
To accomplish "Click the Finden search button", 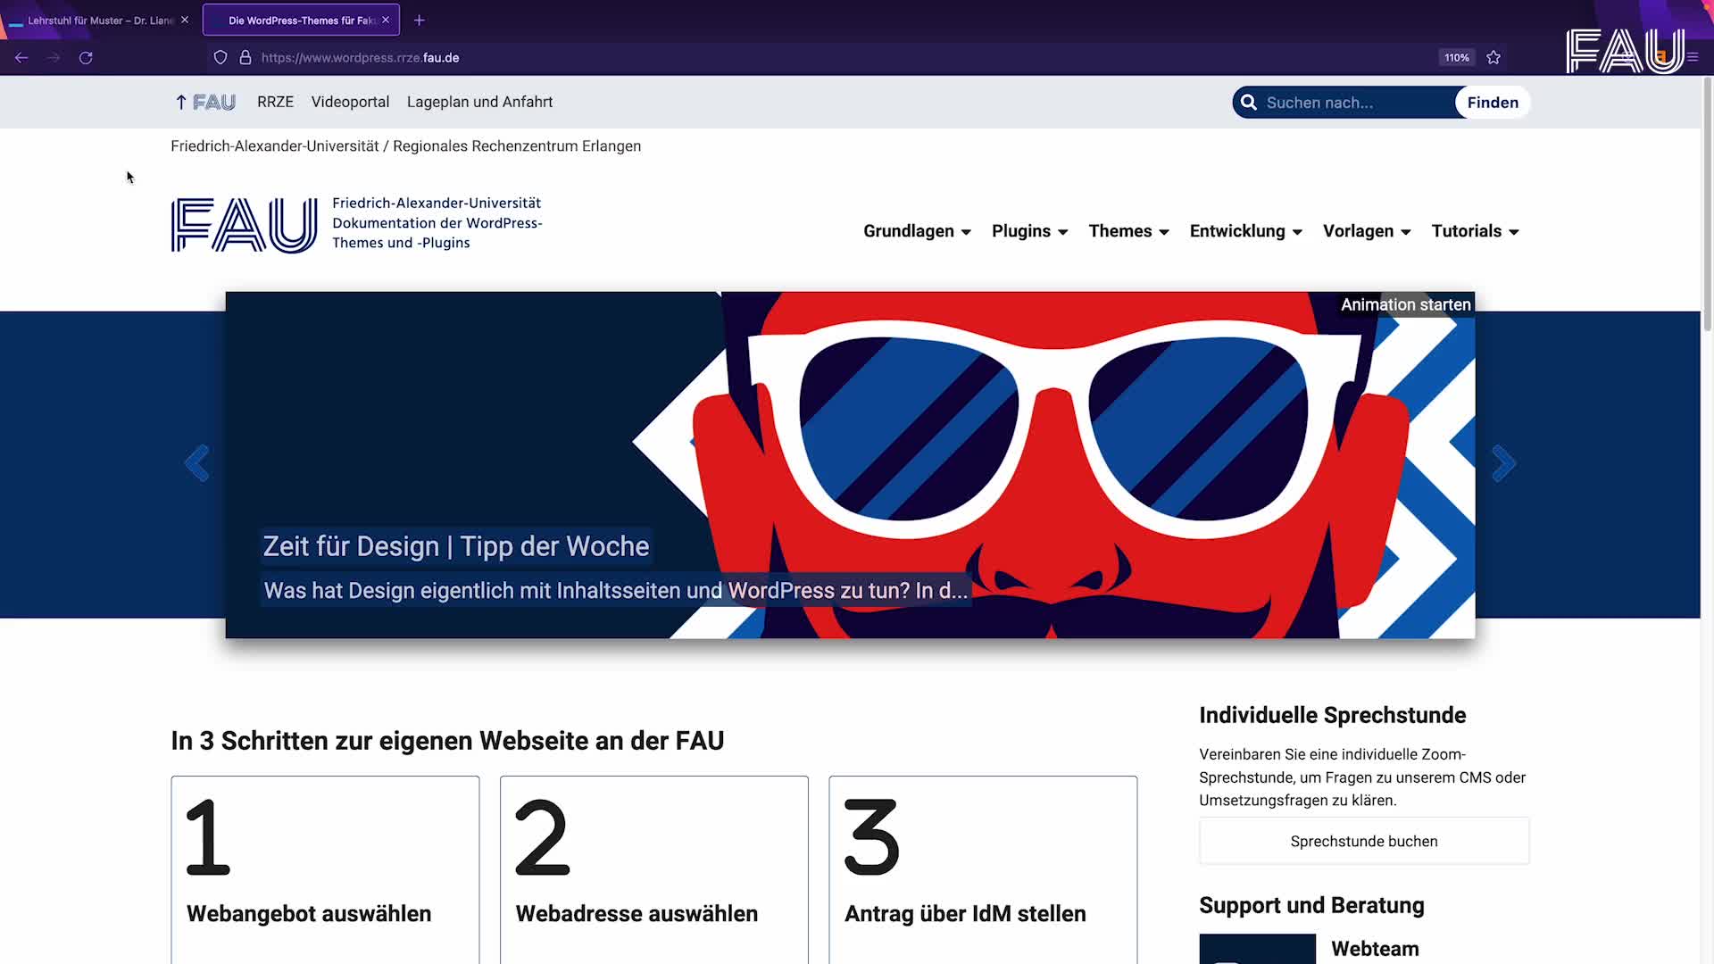I will pos(1492,102).
